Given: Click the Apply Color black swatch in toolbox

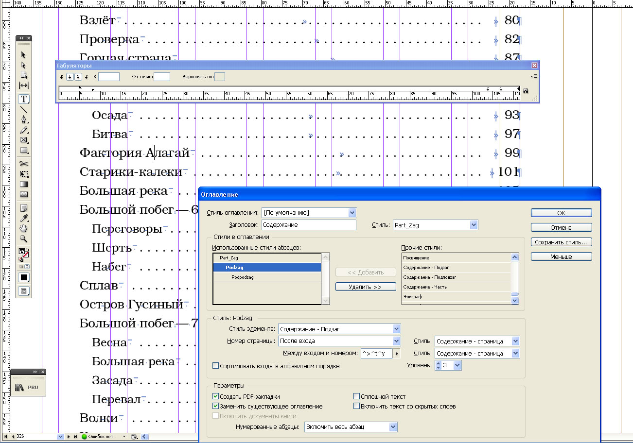Looking at the screenshot, I should (x=23, y=277).
